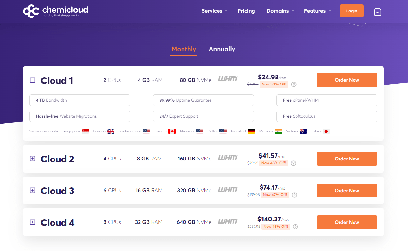Image resolution: width=408 pixels, height=251 pixels.
Task: Click the $74.17/mo price
Action: coord(272,187)
